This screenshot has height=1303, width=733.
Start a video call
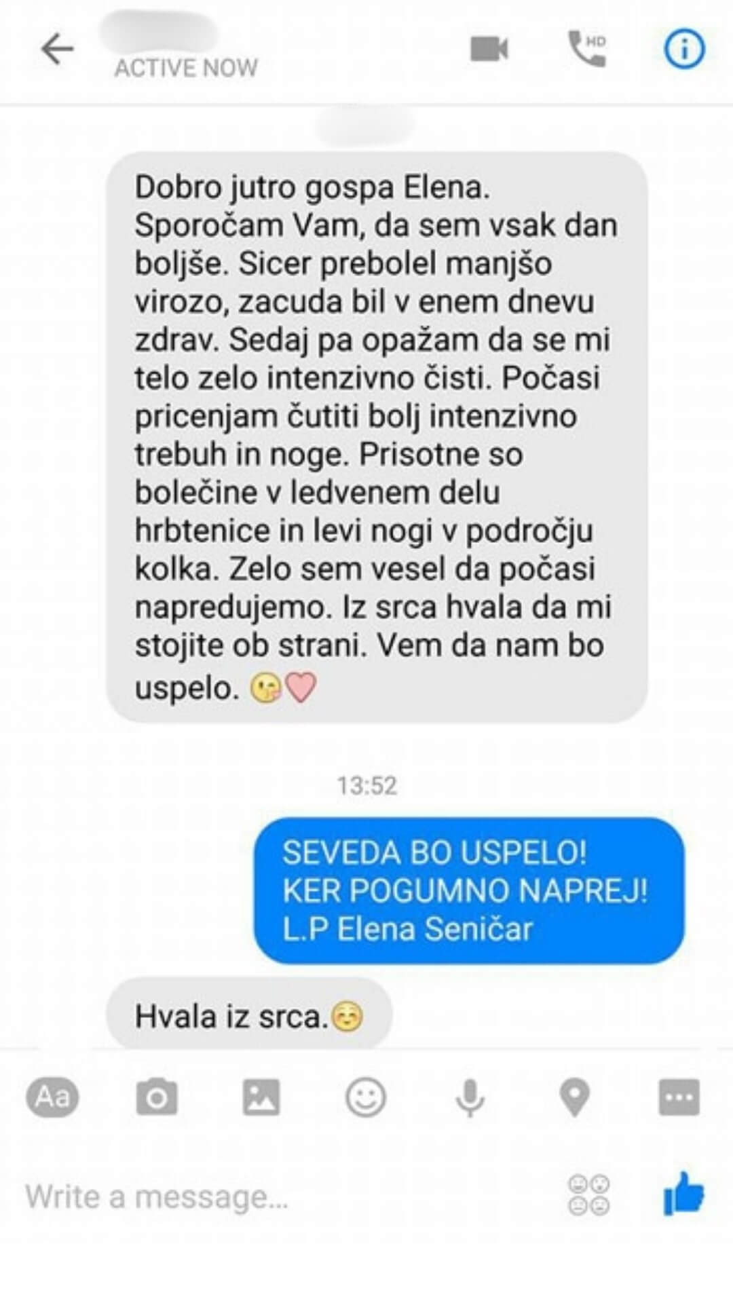click(489, 49)
